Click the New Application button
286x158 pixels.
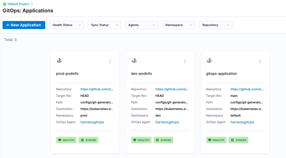(x=24, y=25)
